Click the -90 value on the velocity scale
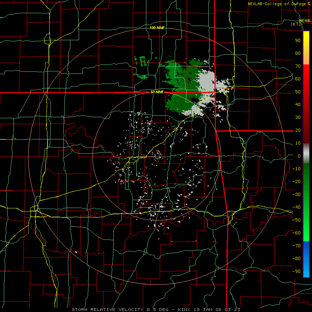312x312 pixels. click(x=297, y=271)
